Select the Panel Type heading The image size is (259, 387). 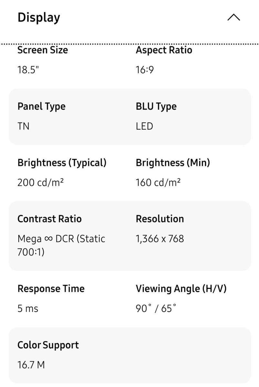point(41,106)
